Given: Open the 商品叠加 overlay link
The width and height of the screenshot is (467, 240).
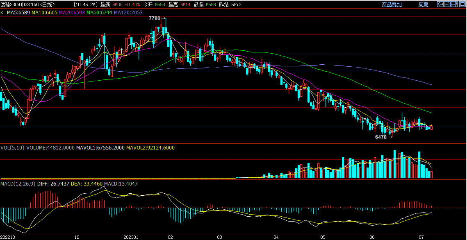Looking at the screenshot, I should pyautogui.click(x=392, y=5).
